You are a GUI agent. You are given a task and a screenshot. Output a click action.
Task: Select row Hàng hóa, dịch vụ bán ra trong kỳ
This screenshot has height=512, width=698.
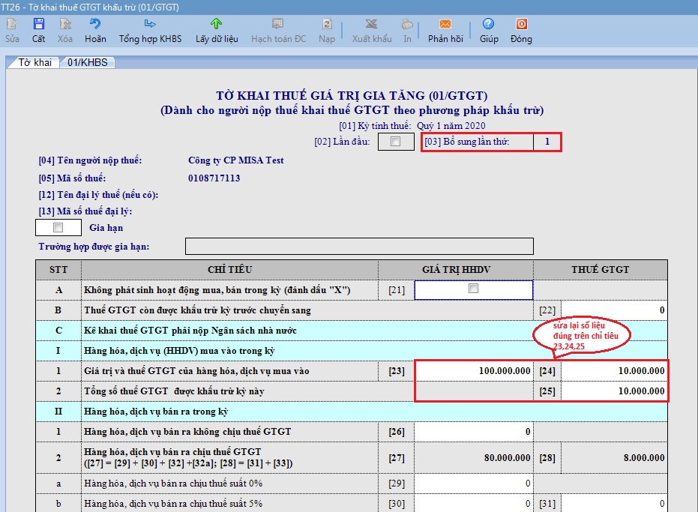[352, 412]
